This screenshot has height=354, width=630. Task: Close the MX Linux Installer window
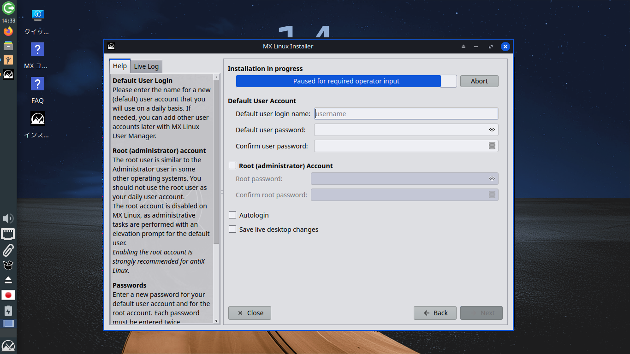(x=505, y=47)
